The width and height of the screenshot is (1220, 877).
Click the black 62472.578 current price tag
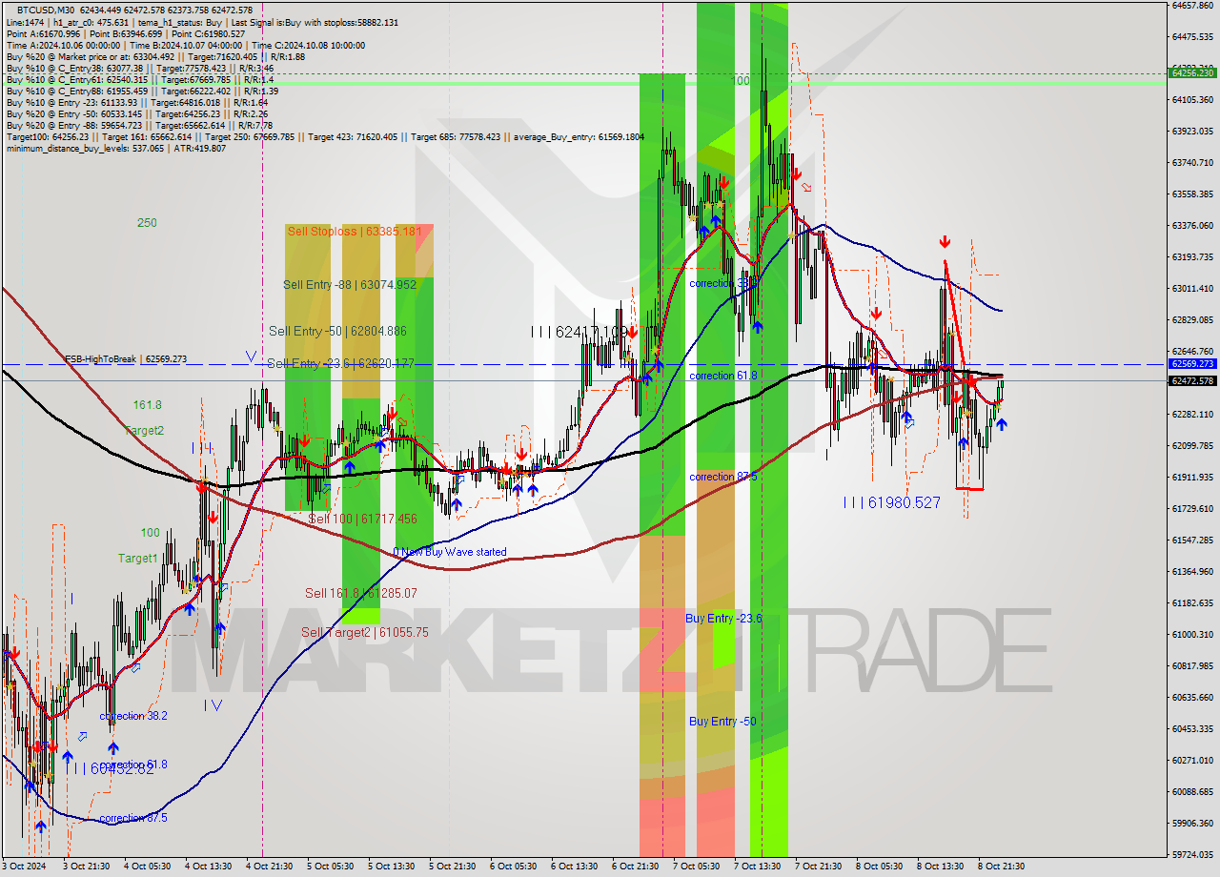[1192, 381]
